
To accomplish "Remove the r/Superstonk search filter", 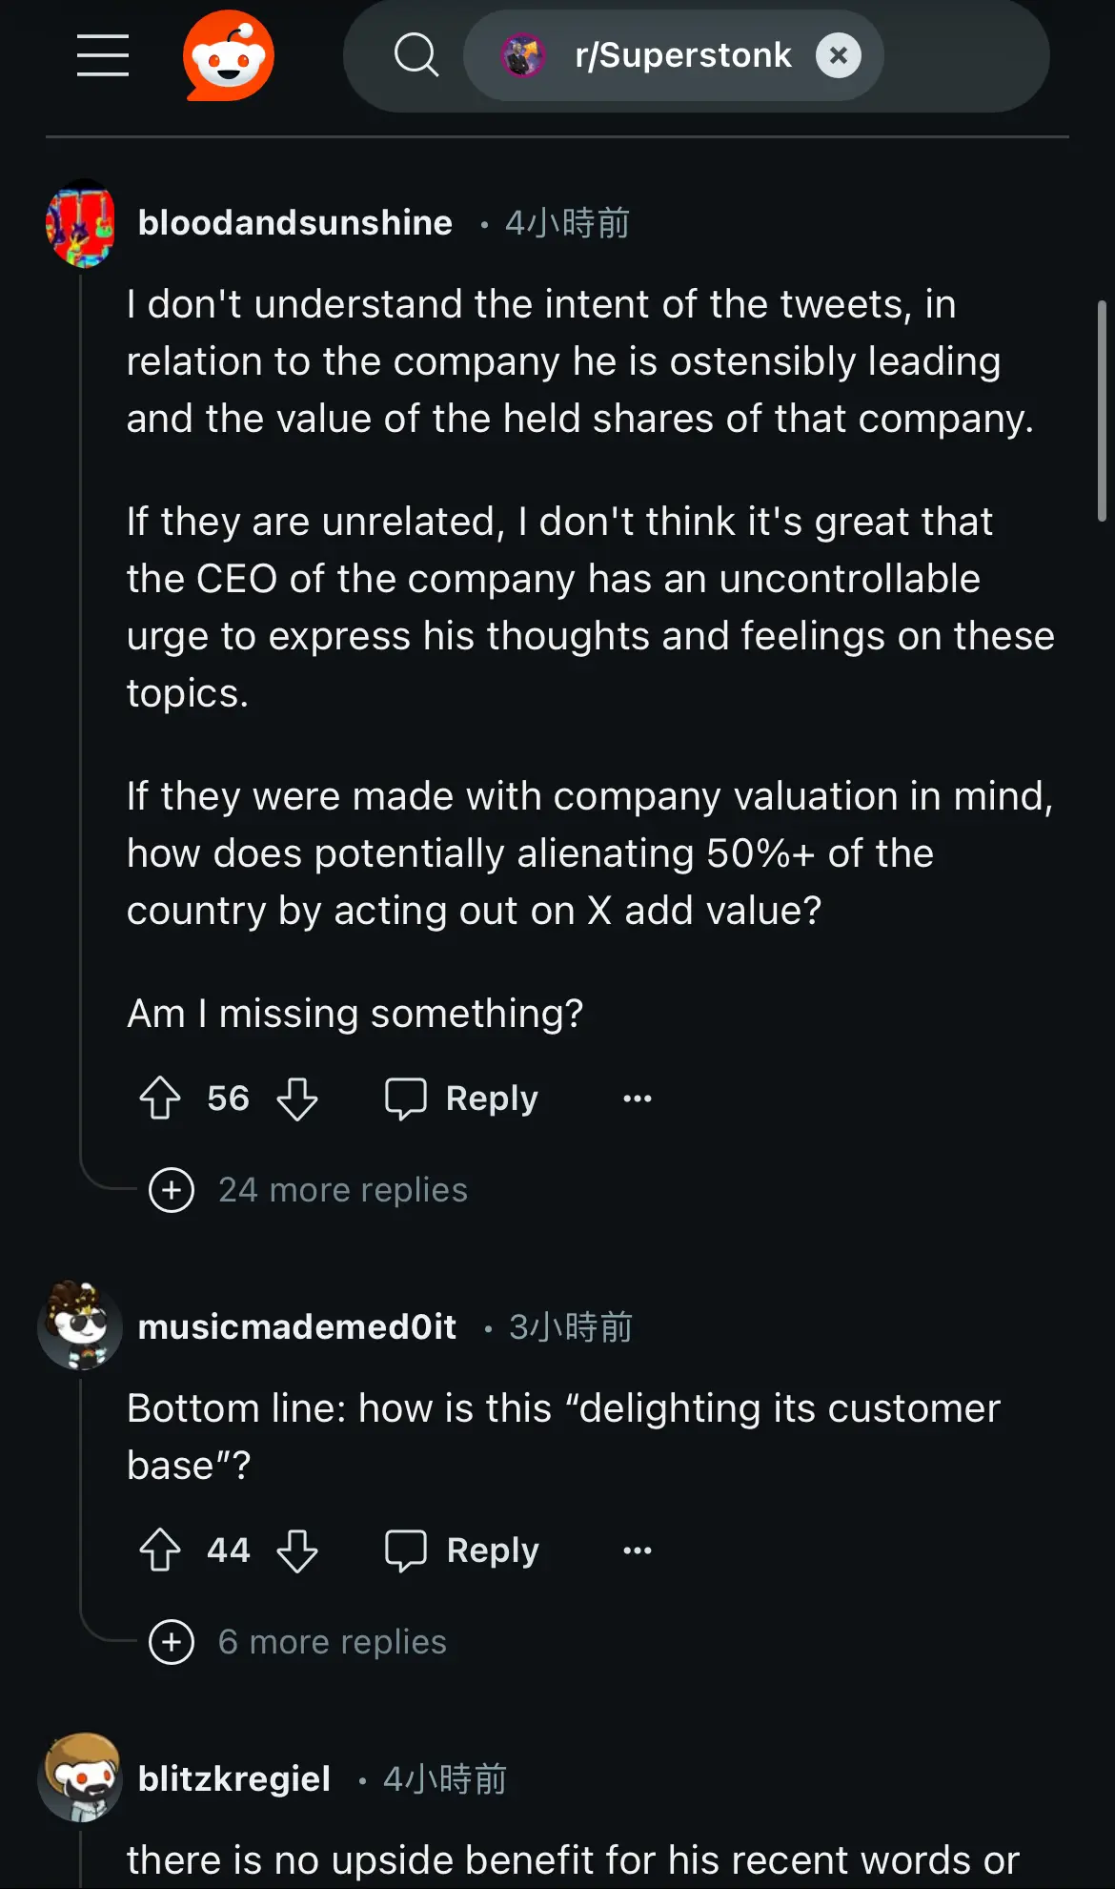I will tap(839, 55).
